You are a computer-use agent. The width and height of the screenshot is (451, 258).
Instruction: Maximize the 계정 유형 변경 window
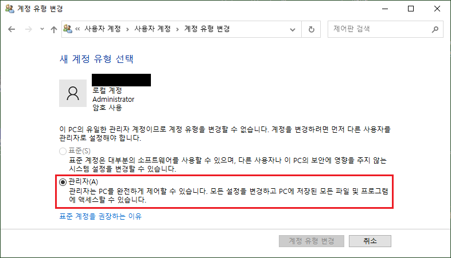(411, 9)
